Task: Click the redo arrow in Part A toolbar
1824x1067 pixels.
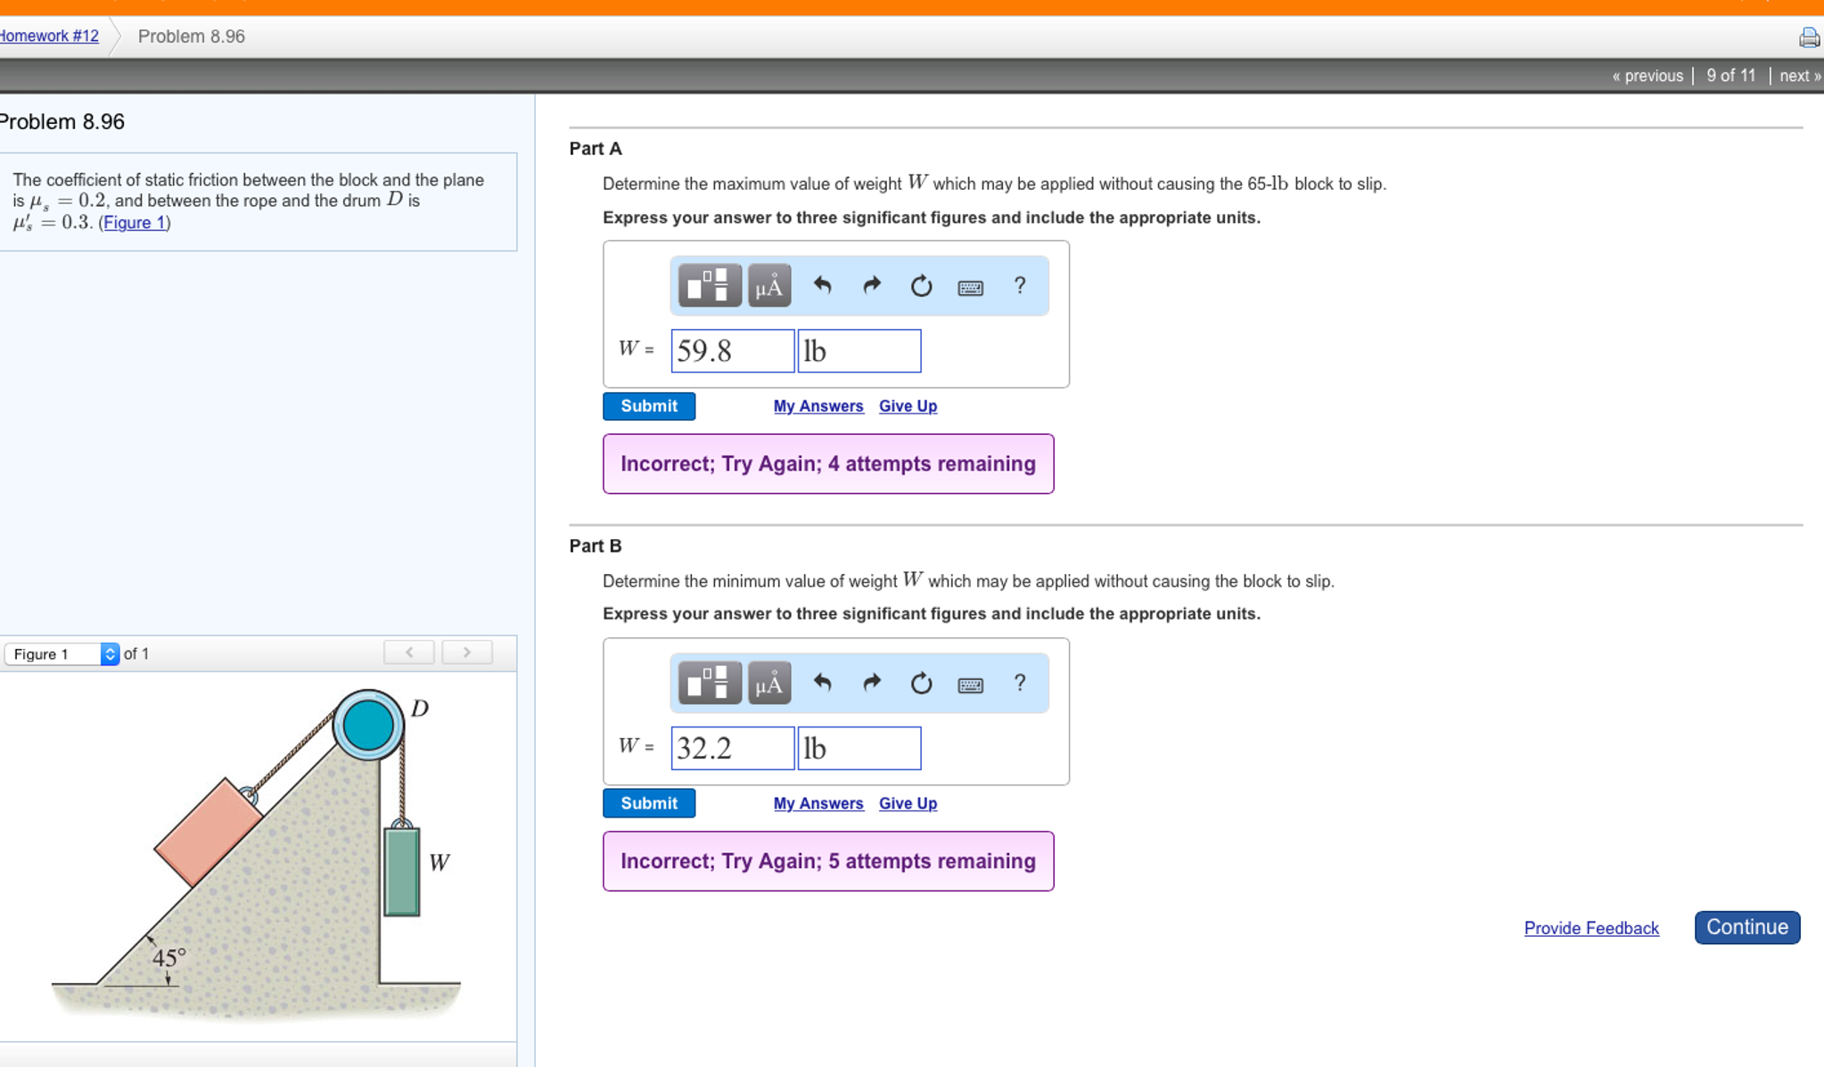Action: click(871, 286)
